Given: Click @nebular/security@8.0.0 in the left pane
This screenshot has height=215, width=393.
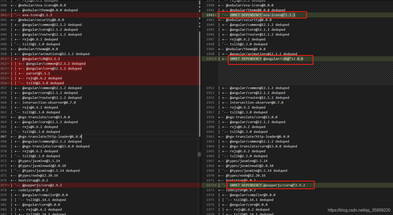Looking at the screenshot, I should tap(41, 20).
